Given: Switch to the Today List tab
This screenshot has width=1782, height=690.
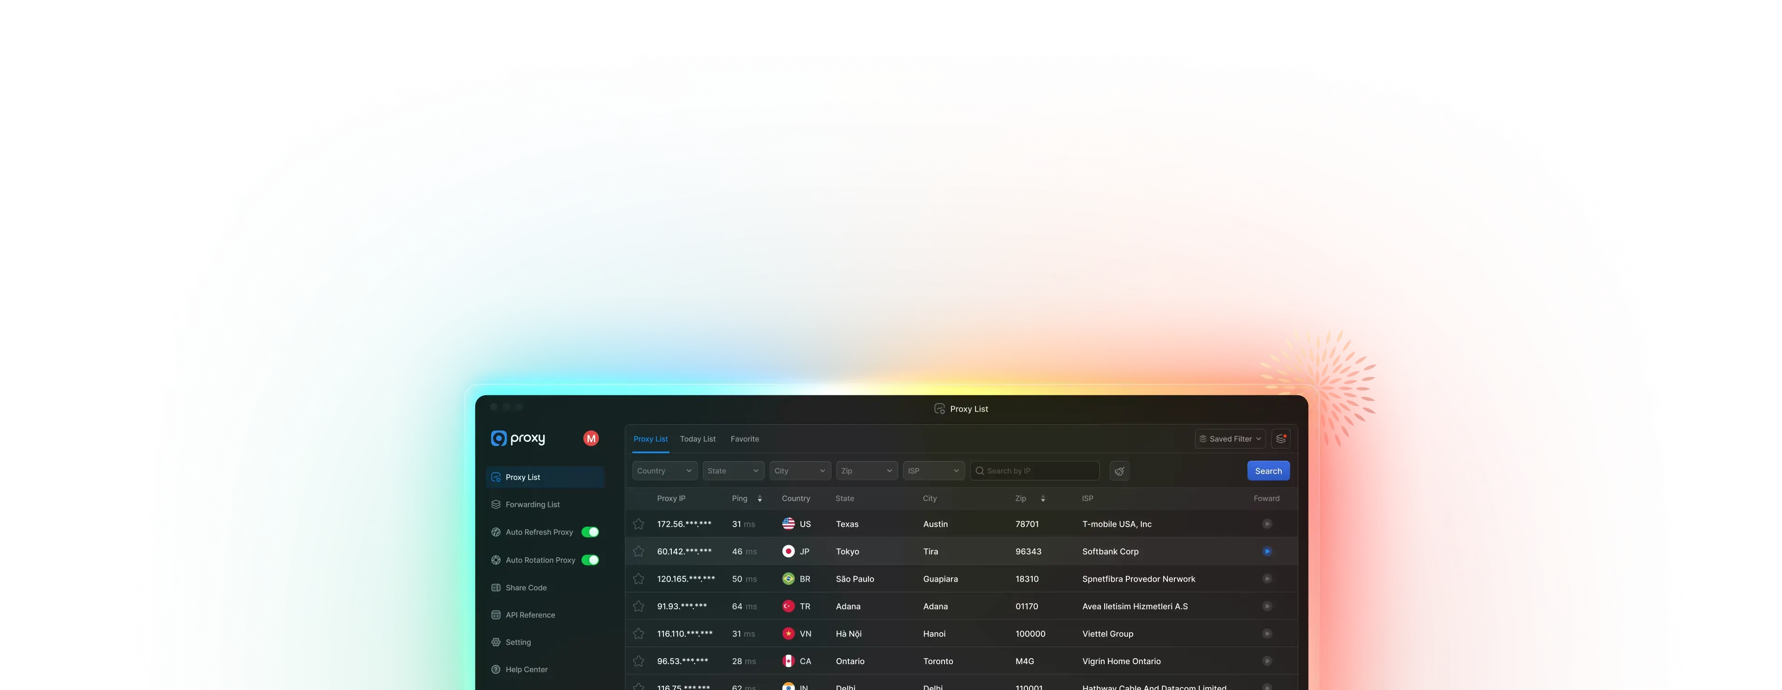Looking at the screenshot, I should tap(697, 439).
